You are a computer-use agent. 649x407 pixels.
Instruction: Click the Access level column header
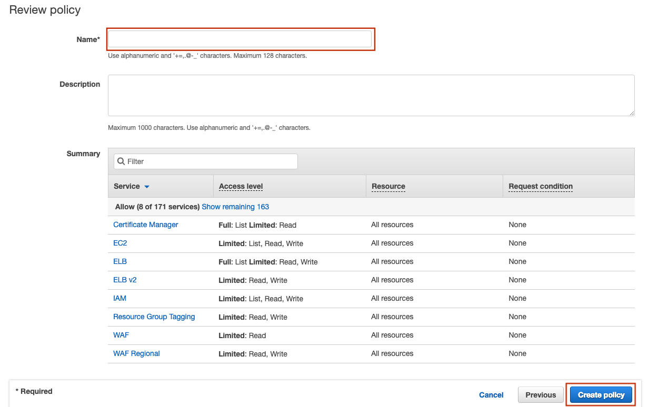241,186
